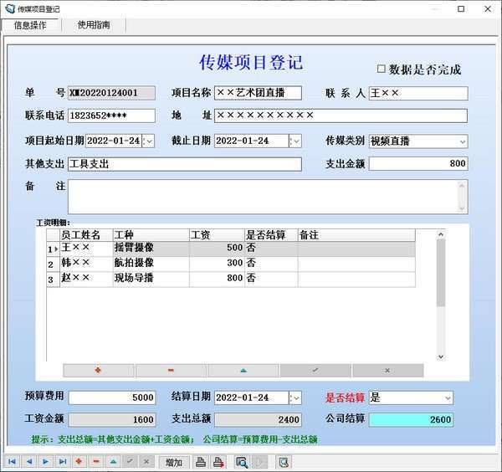Open search magnifier icon in bottom toolbar
The width and height of the screenshot is (502, 472).
242,462
